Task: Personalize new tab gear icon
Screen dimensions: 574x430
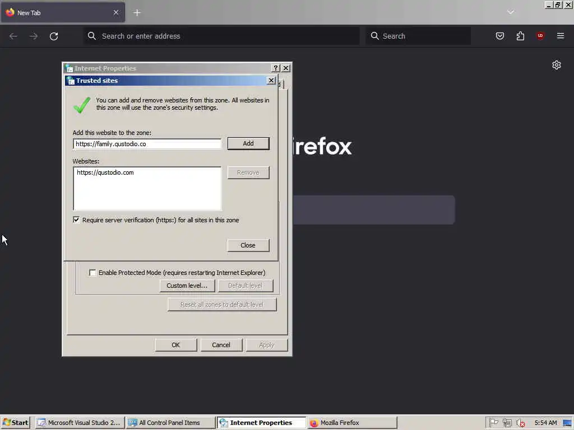Action: [x=557, y=65]
